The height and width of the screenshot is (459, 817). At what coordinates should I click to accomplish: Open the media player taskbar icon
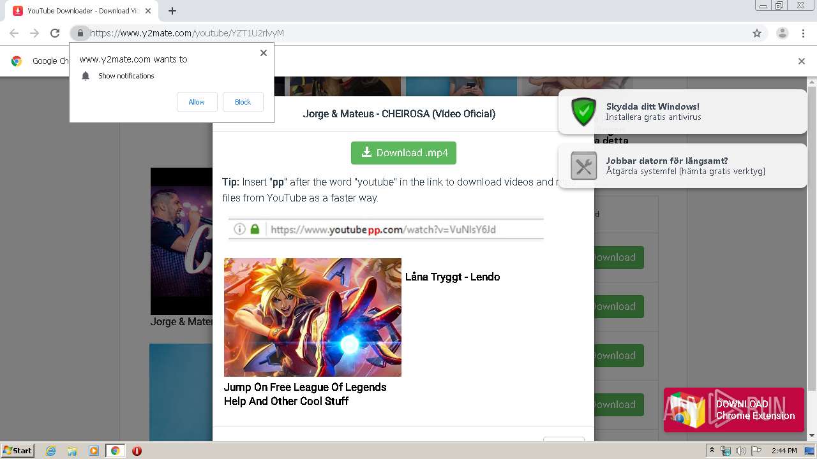94,451
